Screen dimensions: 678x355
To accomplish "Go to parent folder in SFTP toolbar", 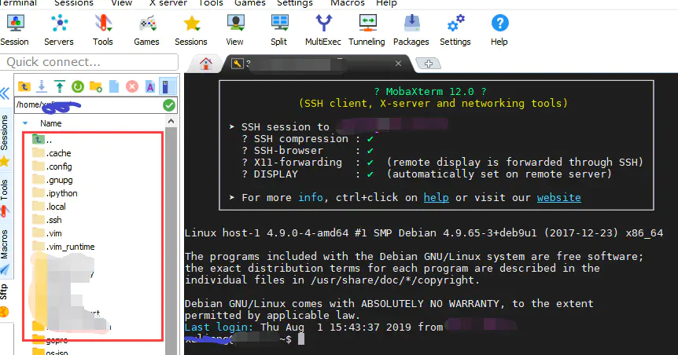I will pyautogui.click(x=24, y=86).
